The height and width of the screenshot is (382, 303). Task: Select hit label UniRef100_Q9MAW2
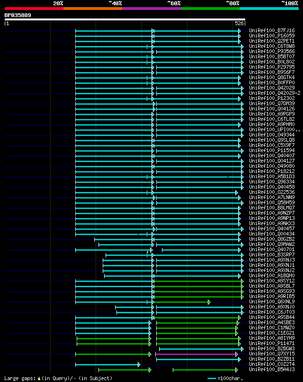coord(272,245)
